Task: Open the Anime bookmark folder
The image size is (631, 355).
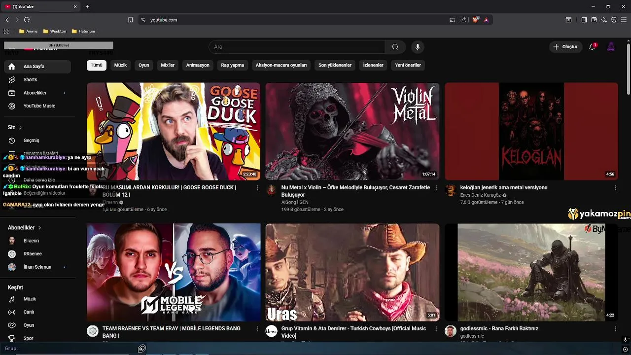Action: point(28,31)
